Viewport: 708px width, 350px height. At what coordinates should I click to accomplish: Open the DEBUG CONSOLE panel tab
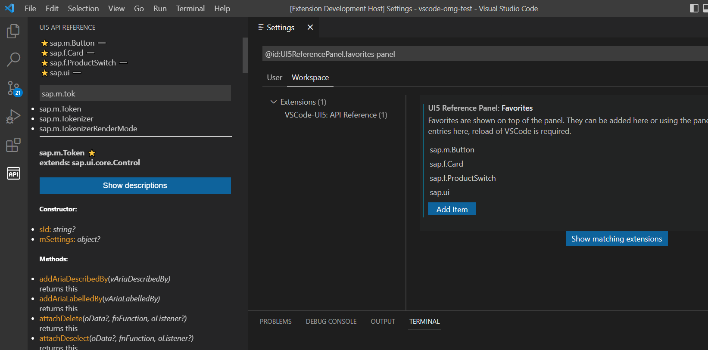331,322
